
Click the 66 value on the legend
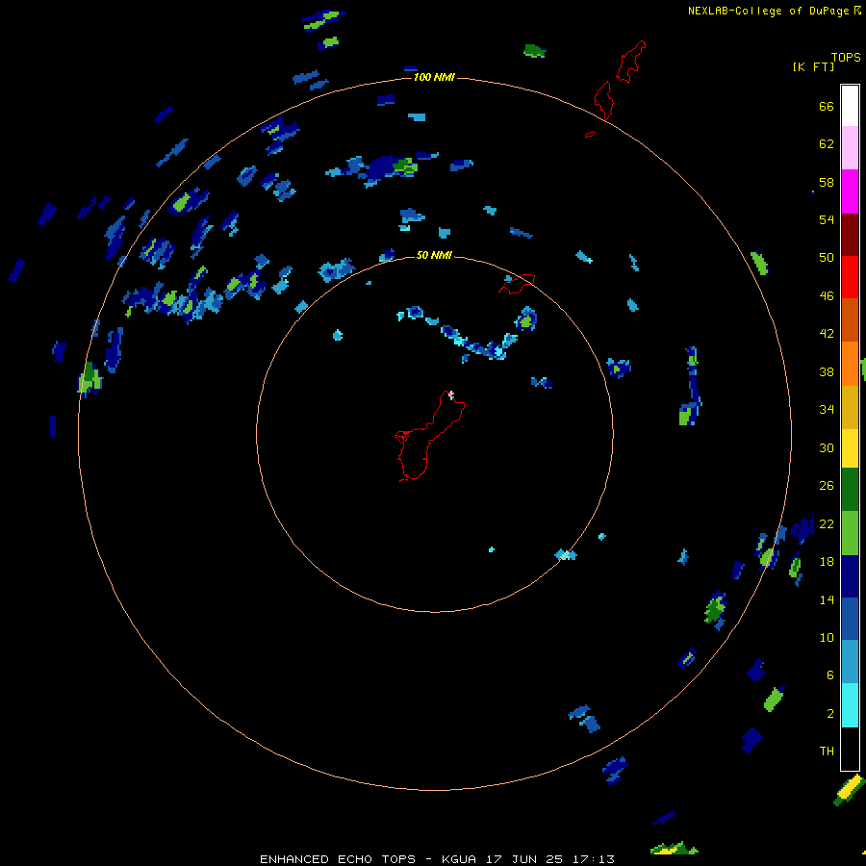pos(827,106)
